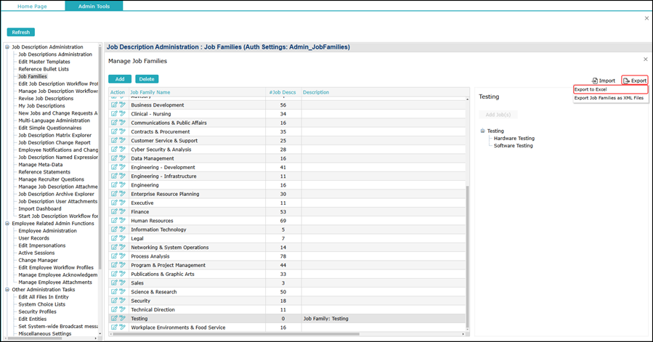This screenshot has width=653, height=342.
Task: Click the edit icon for the Finance row
Action: tap(114, 212)
